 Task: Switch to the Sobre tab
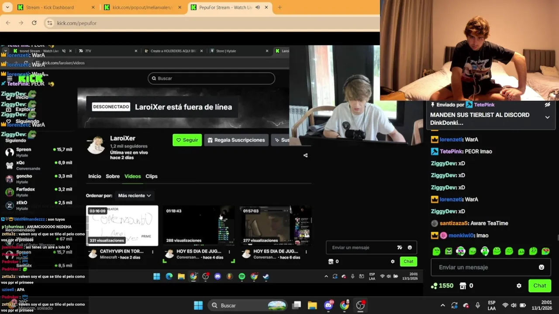(113, 176)
